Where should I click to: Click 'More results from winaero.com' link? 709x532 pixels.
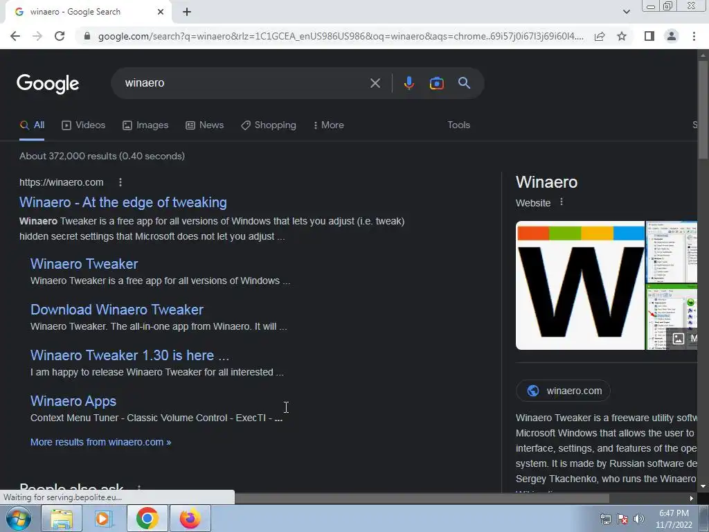tap(101, 442)
